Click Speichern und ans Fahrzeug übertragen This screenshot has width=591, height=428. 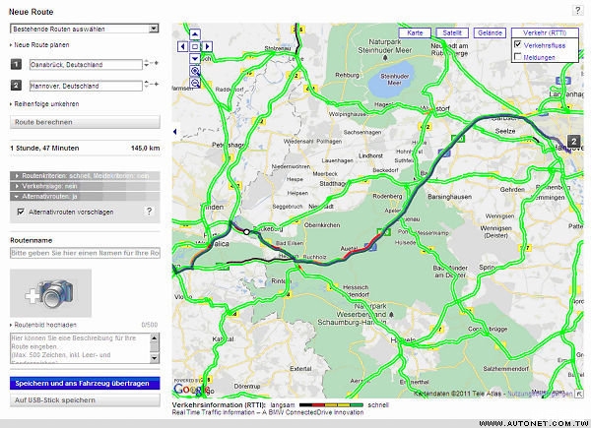coord(85,383)
